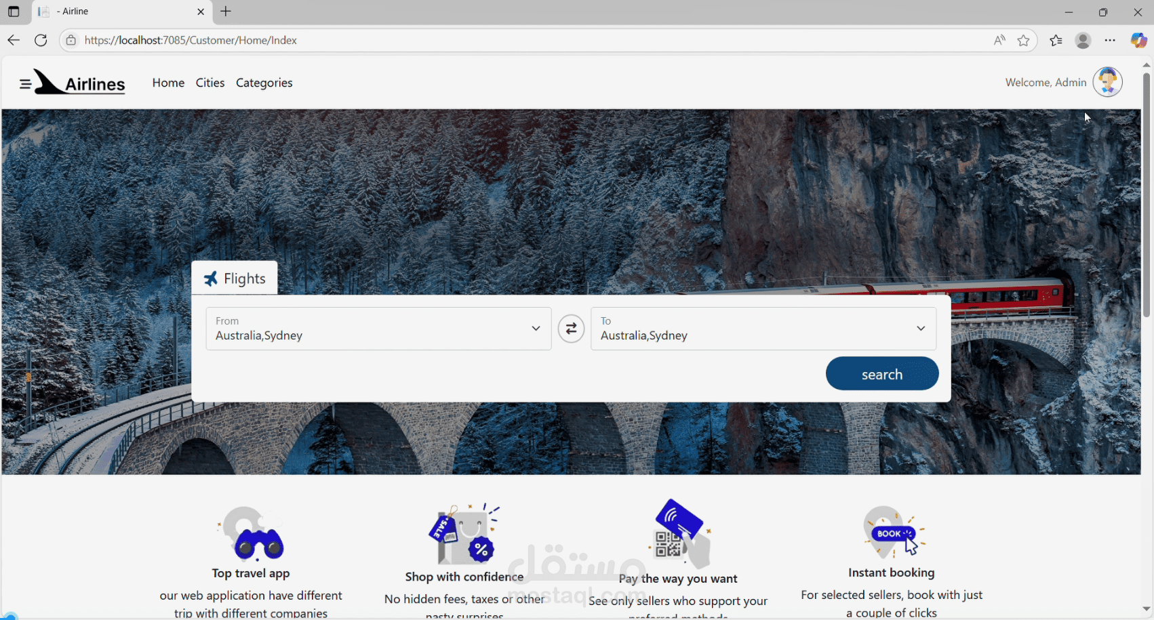Screen dimensions: 1154x620
Task: Restore down the browser window
Action: (x=1103, y=12)
